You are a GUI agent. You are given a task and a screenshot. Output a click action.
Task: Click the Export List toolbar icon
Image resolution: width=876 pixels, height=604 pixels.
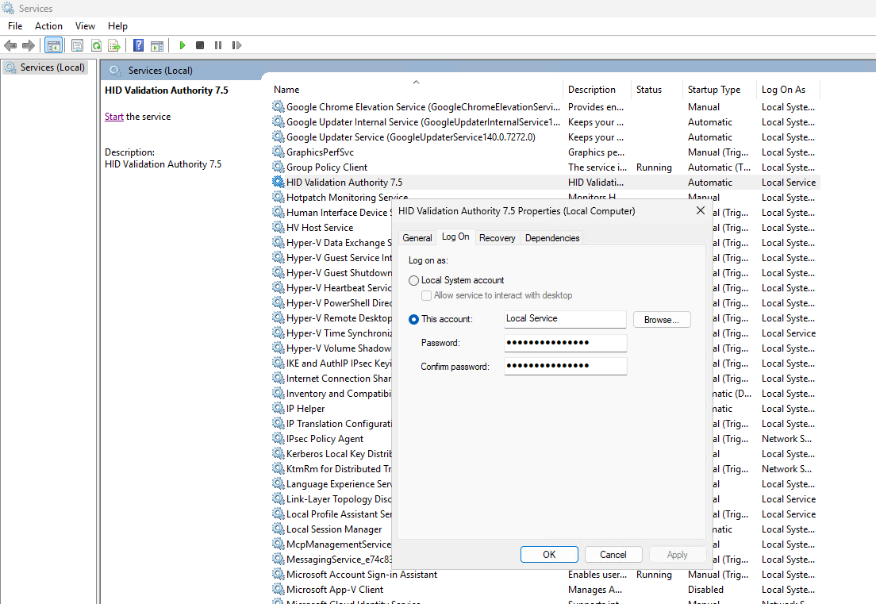114,46
